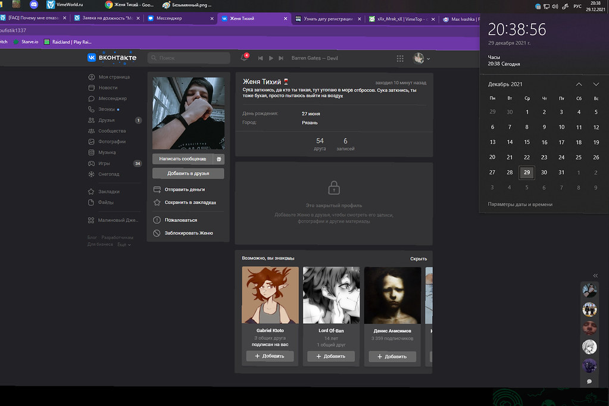The image size is (609, 406).
Task: Click the VK search field Поиск
Action: [189, 58]
